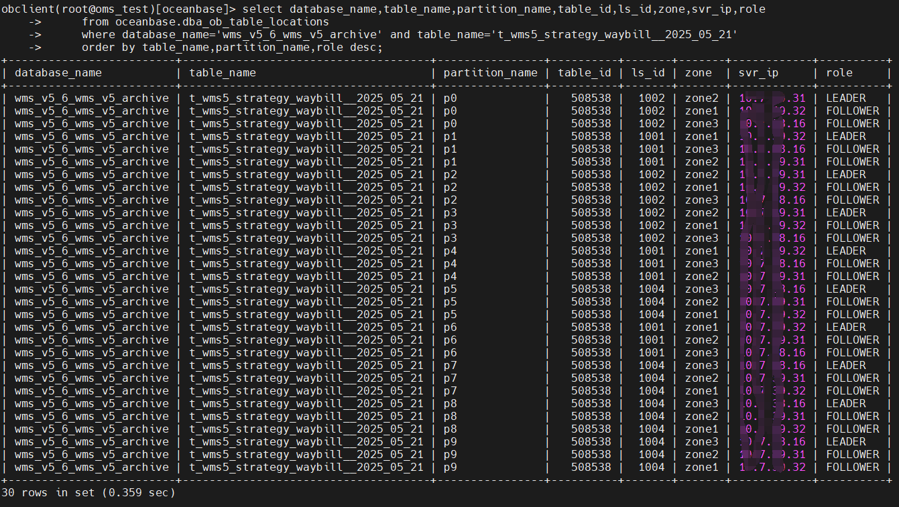Click LEADER in the p9 partition rows

click(846, 442)
